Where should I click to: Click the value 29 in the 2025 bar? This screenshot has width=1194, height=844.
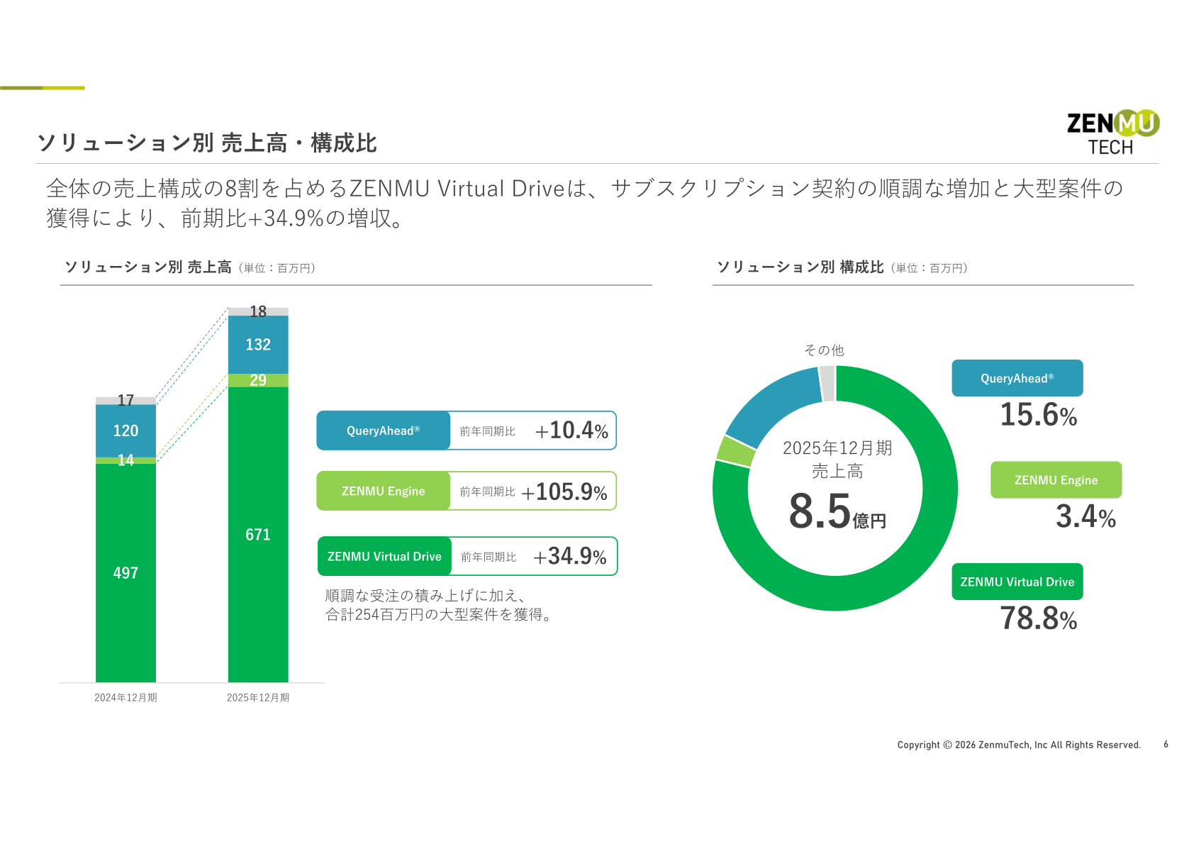pos(258,380)
